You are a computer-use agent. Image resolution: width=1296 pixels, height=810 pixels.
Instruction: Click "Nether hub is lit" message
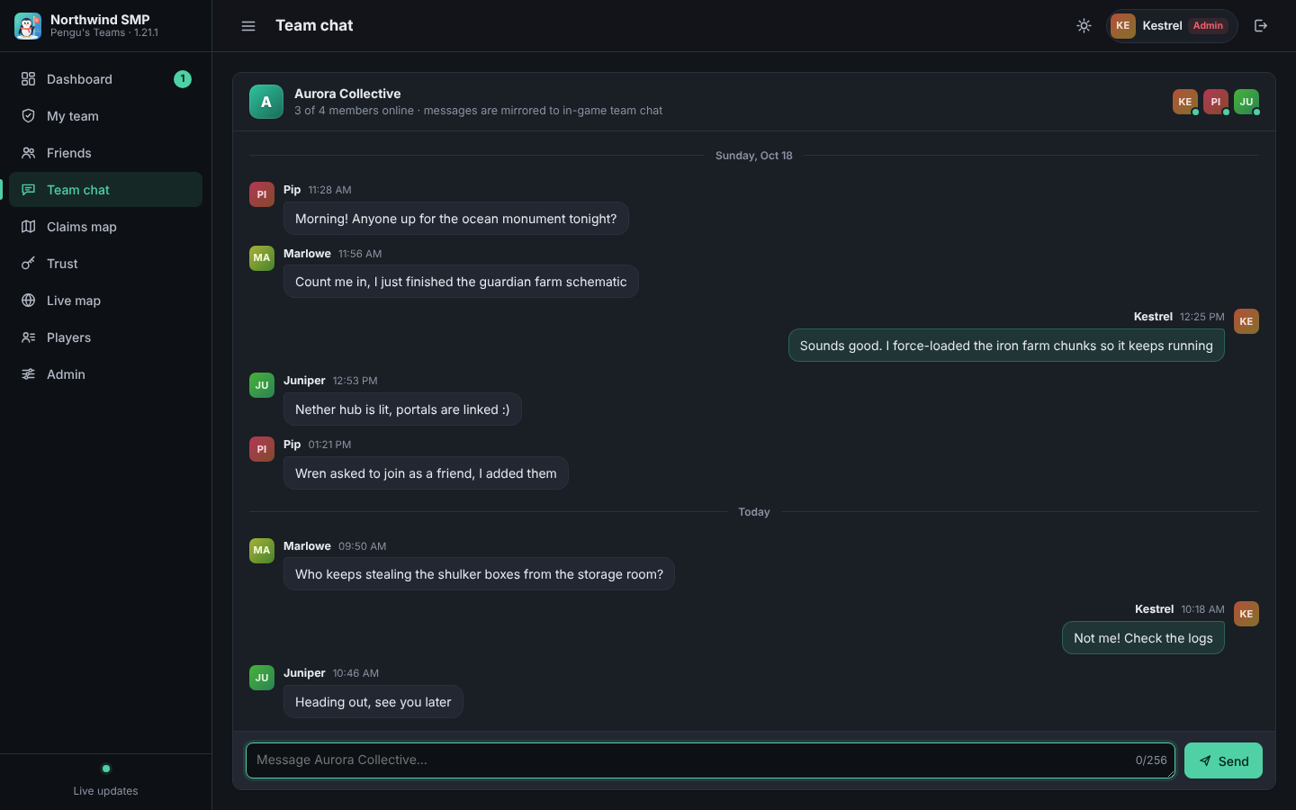tap(402, 409)
